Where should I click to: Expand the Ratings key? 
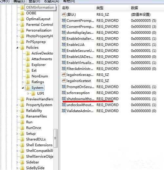[23, 82]
